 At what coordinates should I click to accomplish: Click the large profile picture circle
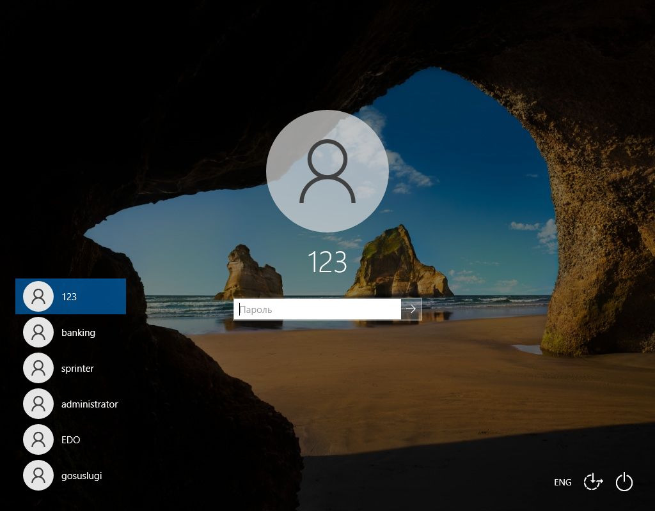tap(327, 171)
